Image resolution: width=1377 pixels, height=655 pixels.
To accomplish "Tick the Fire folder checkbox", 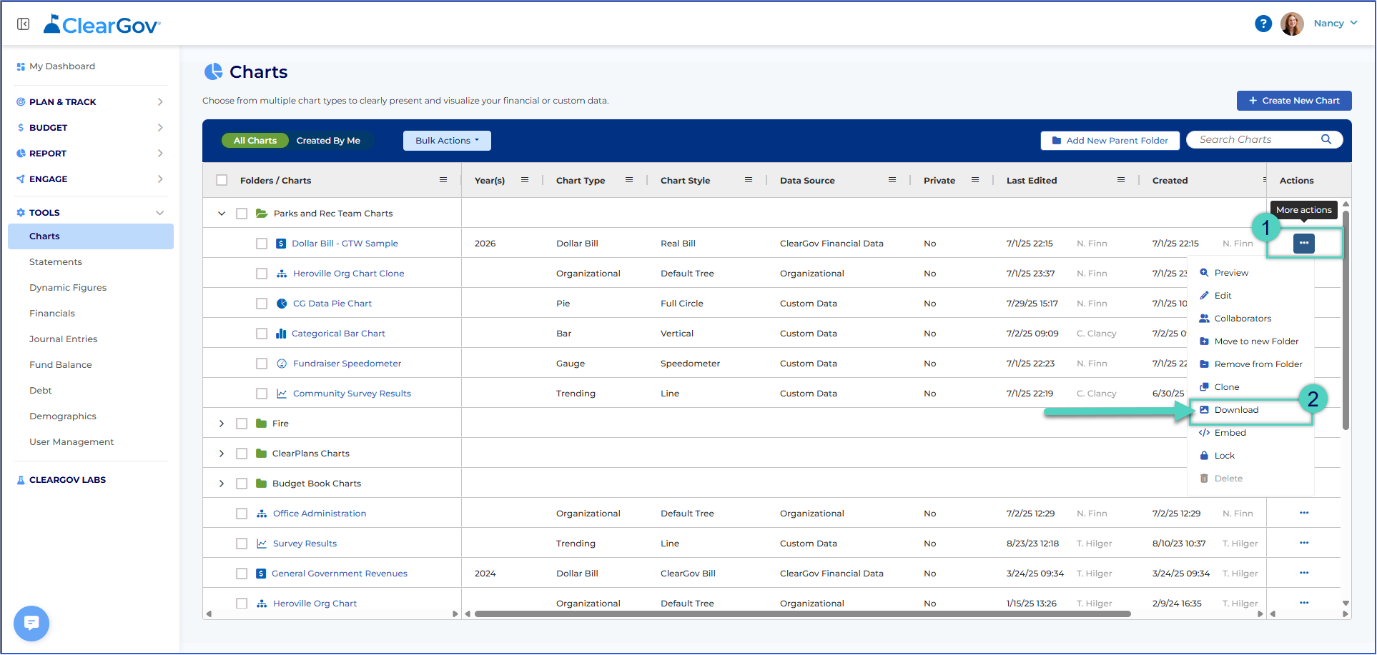I will pos(242,424).
